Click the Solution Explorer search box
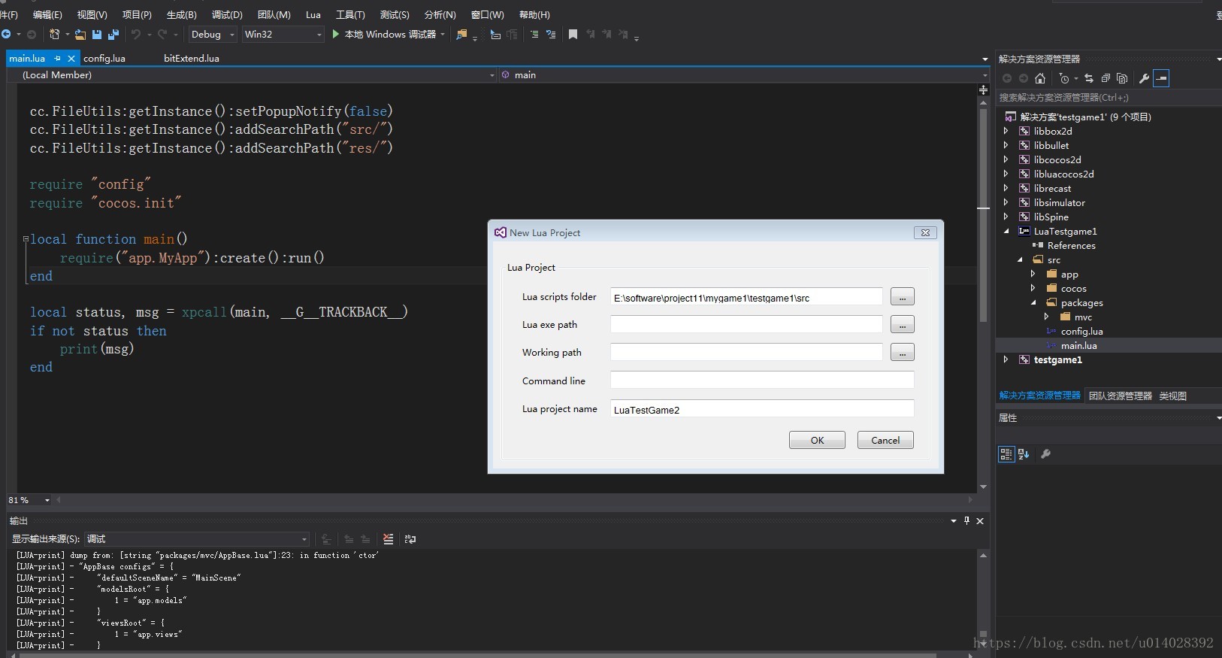Image resolution: width=1222 pixels, height=658 pixels. click(1108, 98)
